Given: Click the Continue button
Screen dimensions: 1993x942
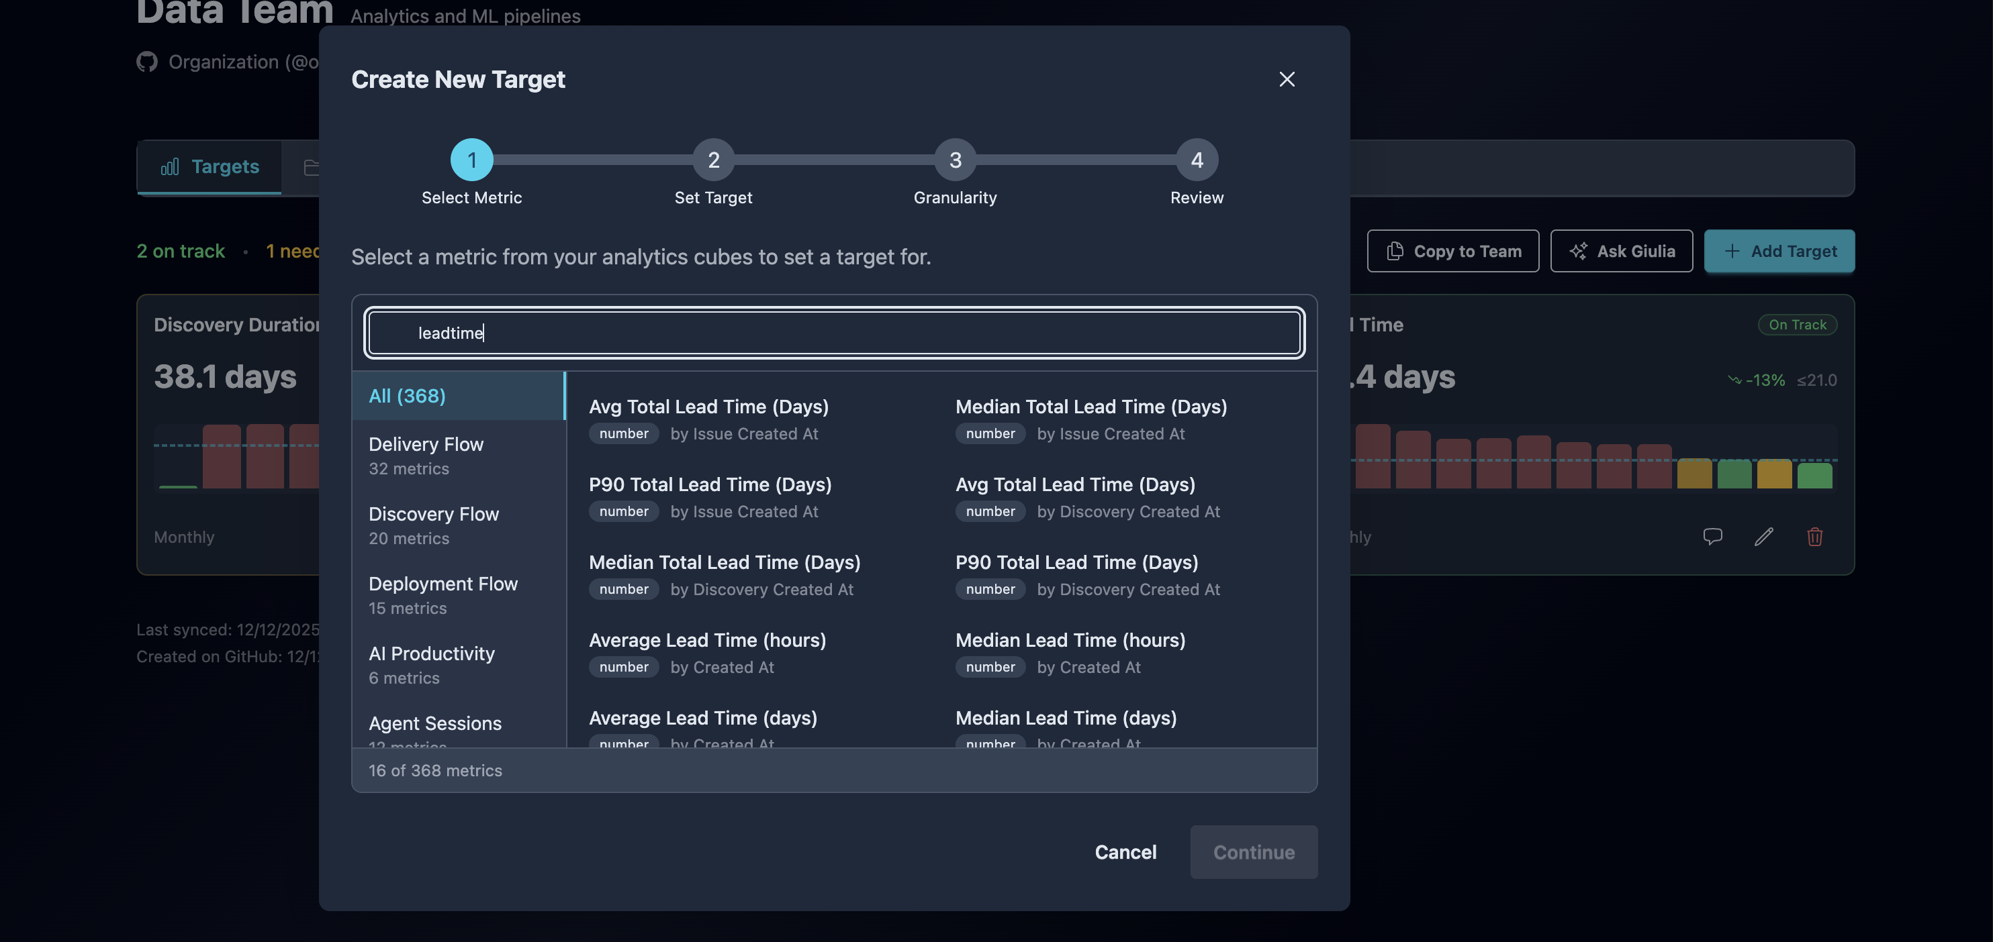Looking at the screenshot, I should (x=1254, y=851).
